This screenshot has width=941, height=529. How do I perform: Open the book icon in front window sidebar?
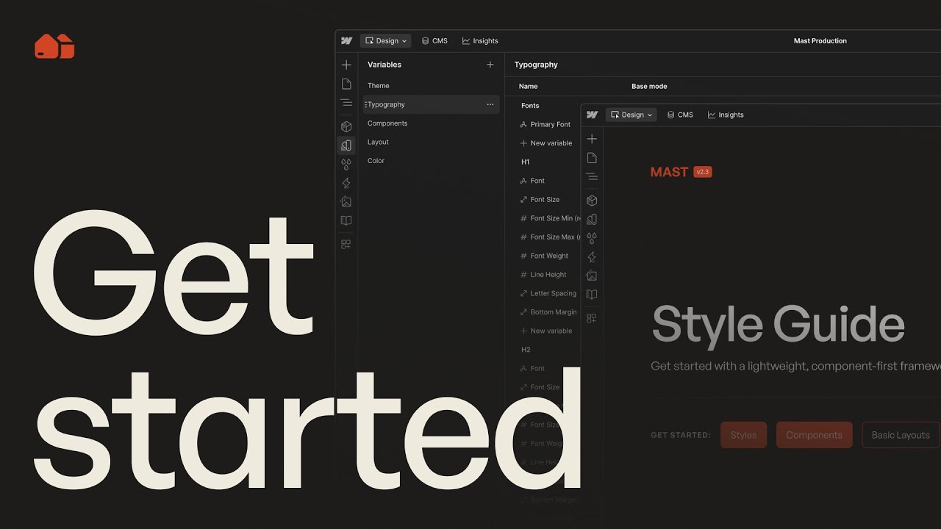coord(592,295)
